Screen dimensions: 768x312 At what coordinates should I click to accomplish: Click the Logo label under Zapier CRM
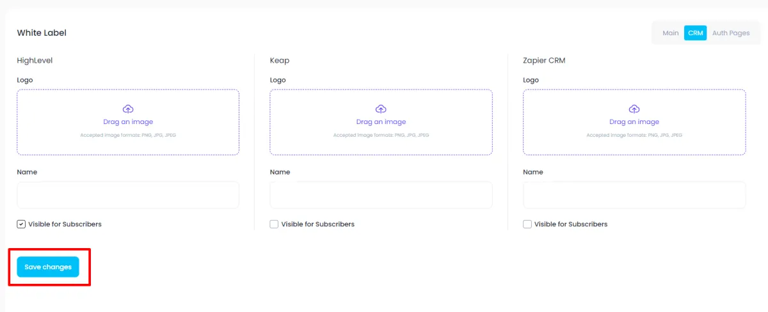pyautogui.click(x=531, y=80)
